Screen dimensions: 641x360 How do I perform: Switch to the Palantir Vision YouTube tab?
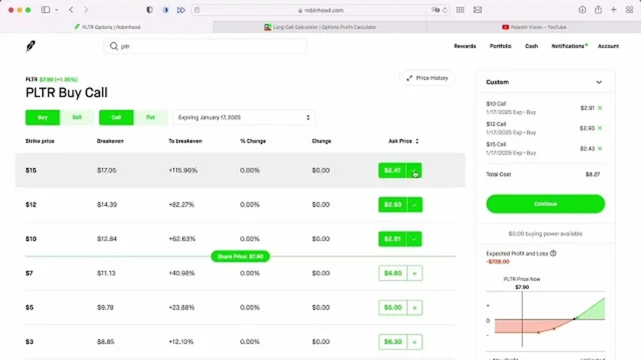coord(534,27)
